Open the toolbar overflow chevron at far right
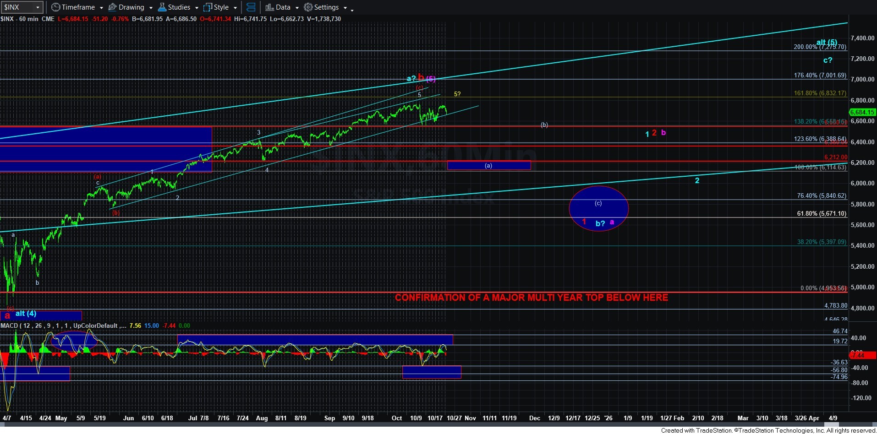 (x=352, y=9)
